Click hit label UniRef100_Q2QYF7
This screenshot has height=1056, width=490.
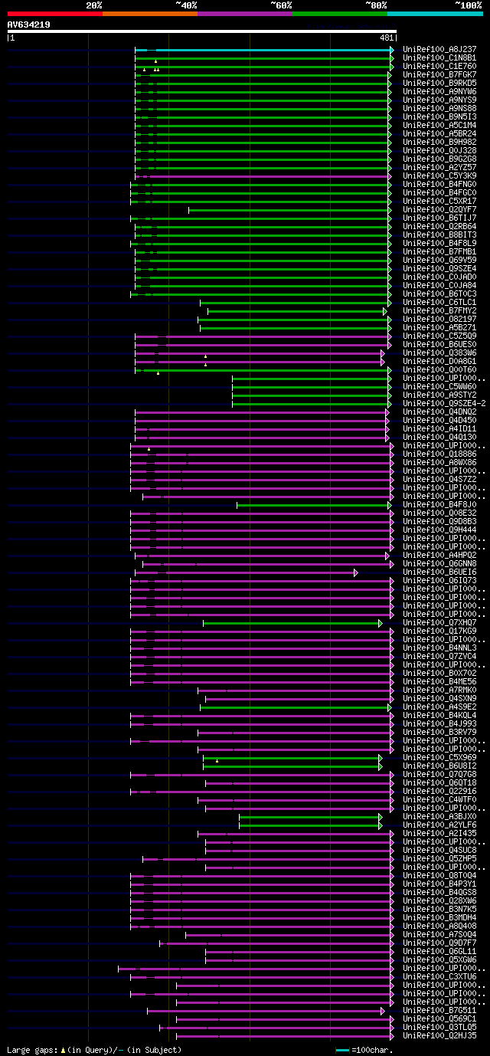pyautogui.click(x=439, y=209)
